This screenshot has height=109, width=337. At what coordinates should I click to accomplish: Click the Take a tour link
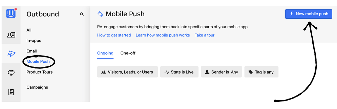(x=204, y=35)
